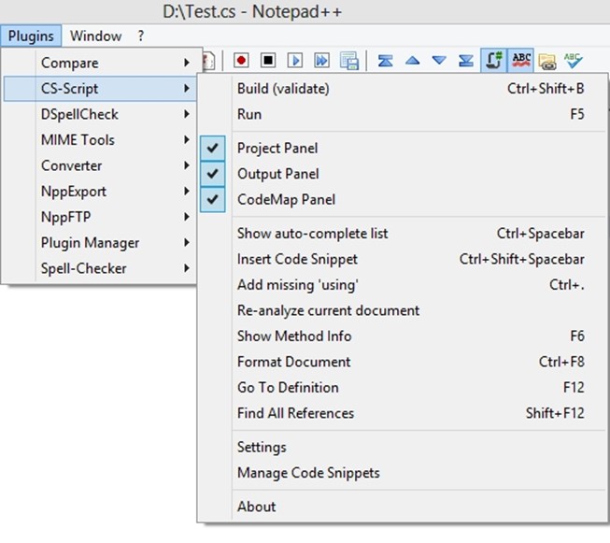Play back recorded macro icon
The height and width of the screenshot is (543, 610).
tap(295, 61)
